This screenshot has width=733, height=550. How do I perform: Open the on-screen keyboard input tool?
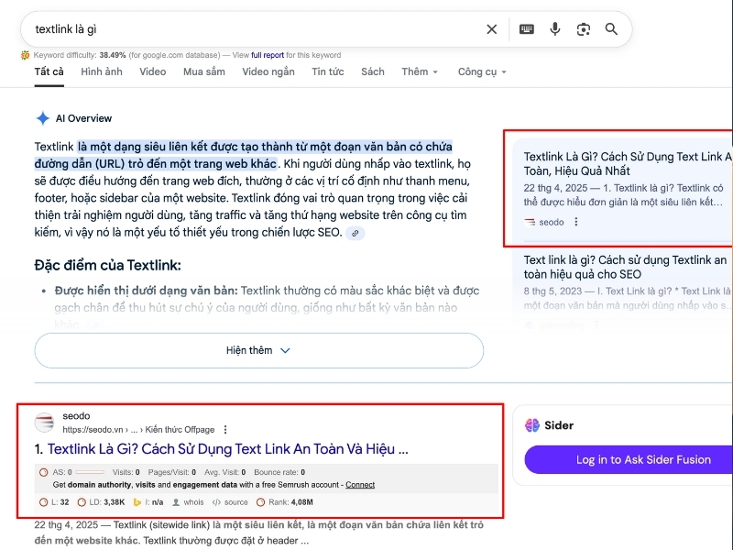coord(526,29)
